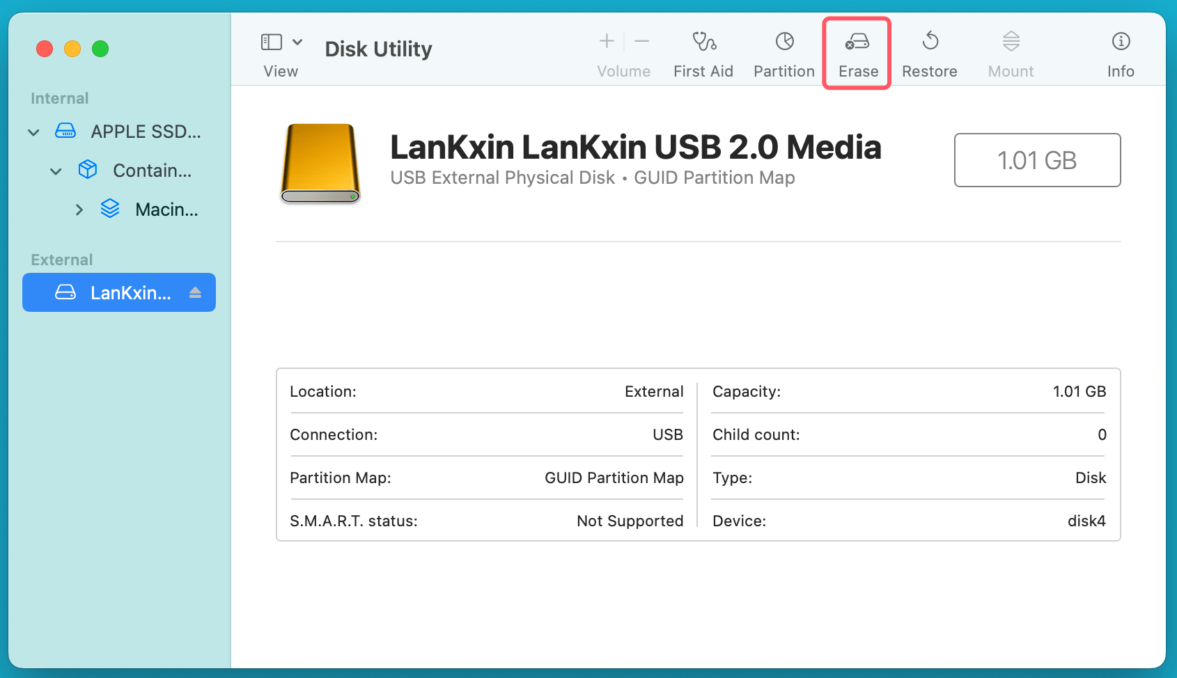The image size is (1177, 678).
Task: Click the GUID Partition Map table value
Action: pyautogui.click(x=614, y=478)
